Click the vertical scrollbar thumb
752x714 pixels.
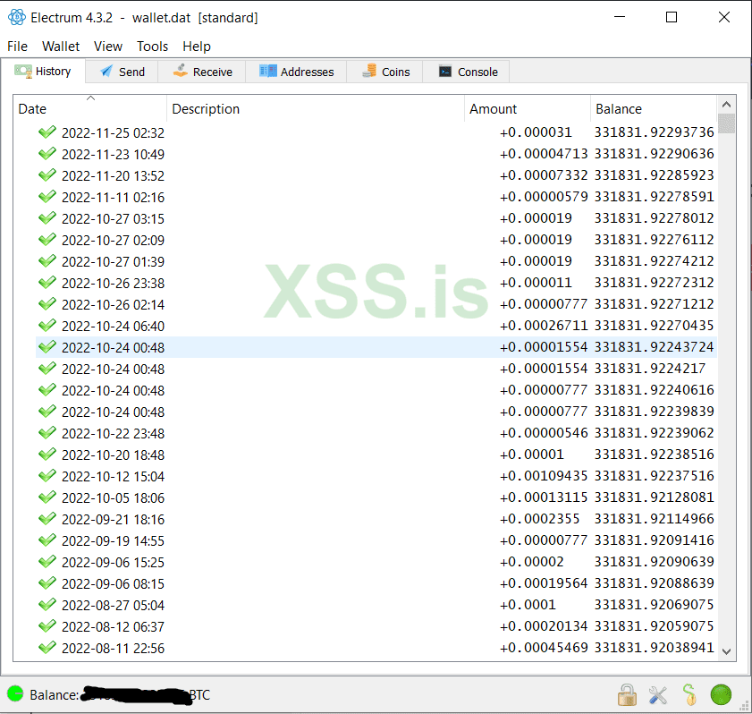(x=726, y=123)
